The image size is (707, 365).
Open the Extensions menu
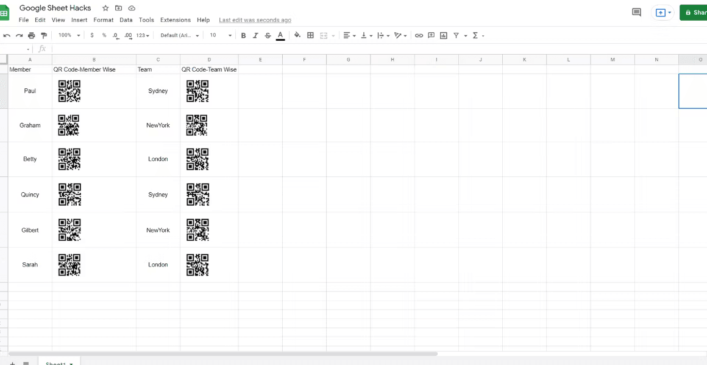[x=176, y=20]
